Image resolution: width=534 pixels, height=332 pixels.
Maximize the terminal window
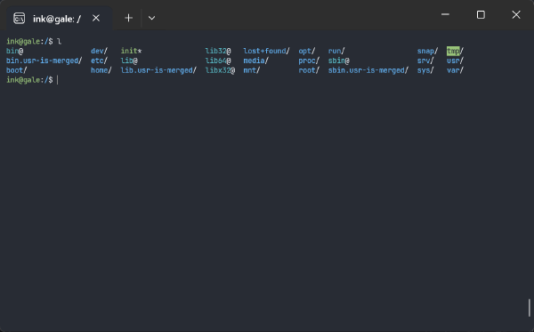[481, 14]
